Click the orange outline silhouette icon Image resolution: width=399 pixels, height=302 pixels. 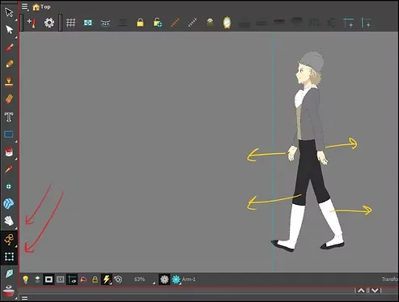tap(83, 279)
